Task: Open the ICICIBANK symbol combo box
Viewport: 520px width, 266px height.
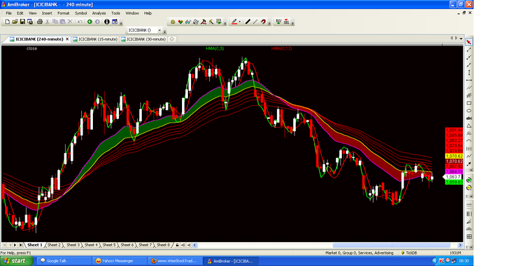Action: [144, 30]
